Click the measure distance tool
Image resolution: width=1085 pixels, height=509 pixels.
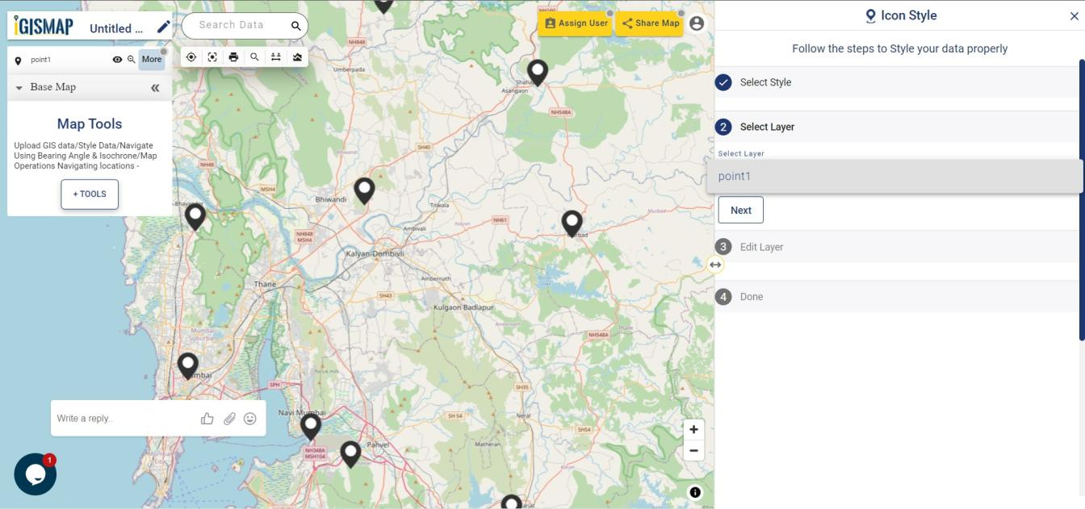[x=276, y=57]
